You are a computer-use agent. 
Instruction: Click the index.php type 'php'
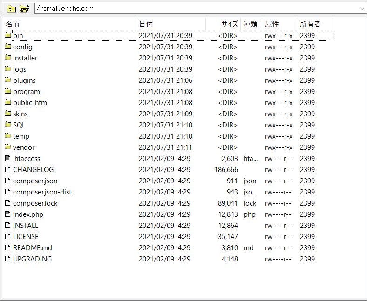250,214
